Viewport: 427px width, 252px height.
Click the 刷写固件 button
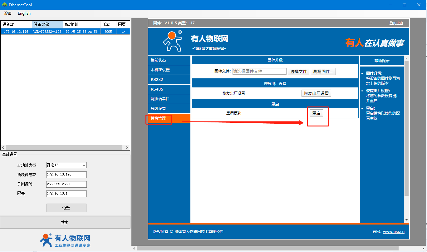coord(323,72)
